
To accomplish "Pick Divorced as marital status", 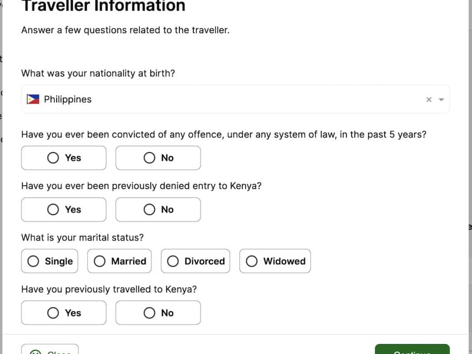I will click(195, 261).
